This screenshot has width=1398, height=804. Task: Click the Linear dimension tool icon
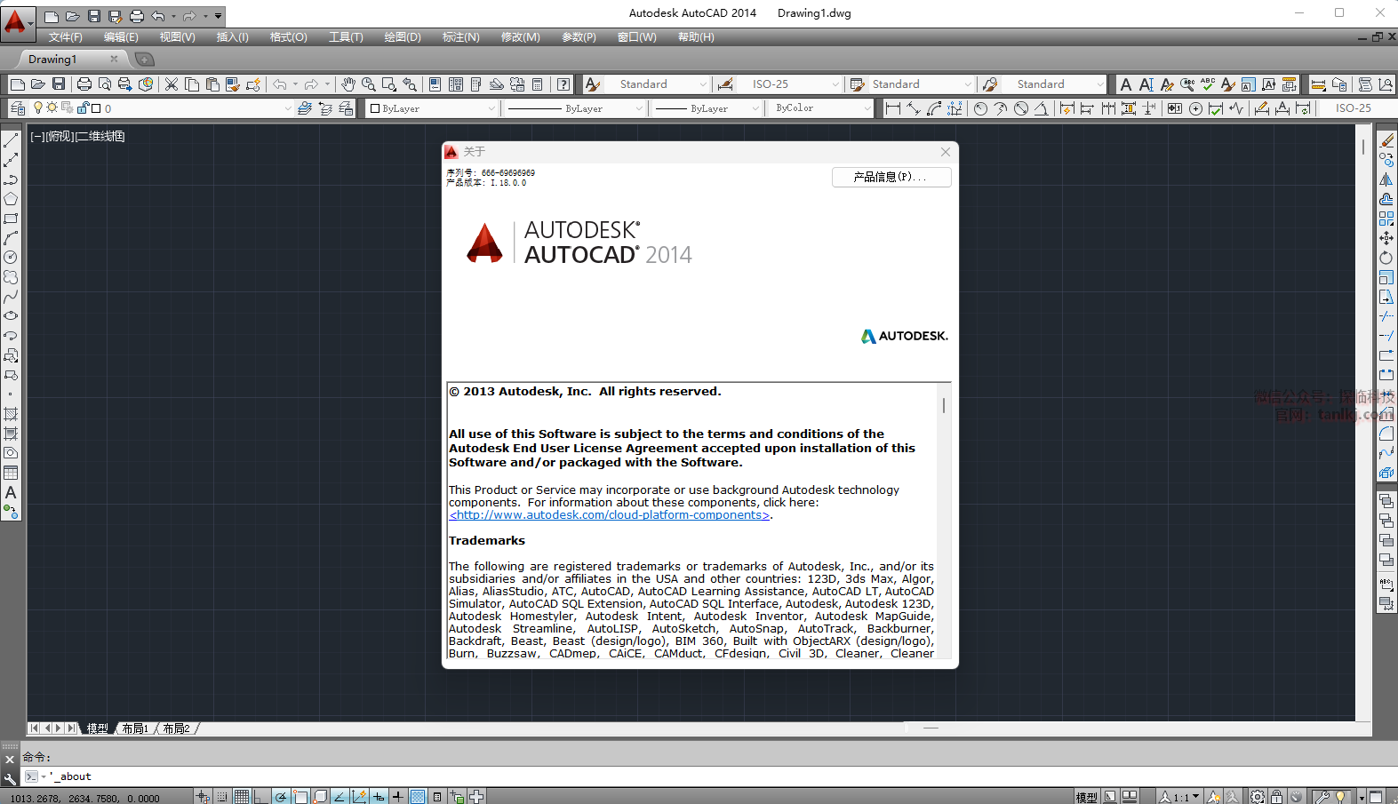pyautogui.click(x=893, y=108)
